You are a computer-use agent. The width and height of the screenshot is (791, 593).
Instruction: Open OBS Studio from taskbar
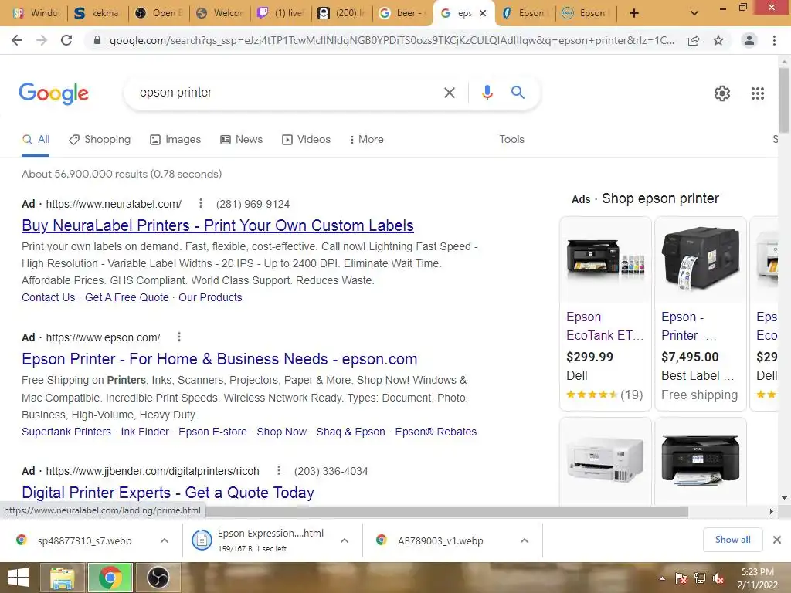pos(158,578)
